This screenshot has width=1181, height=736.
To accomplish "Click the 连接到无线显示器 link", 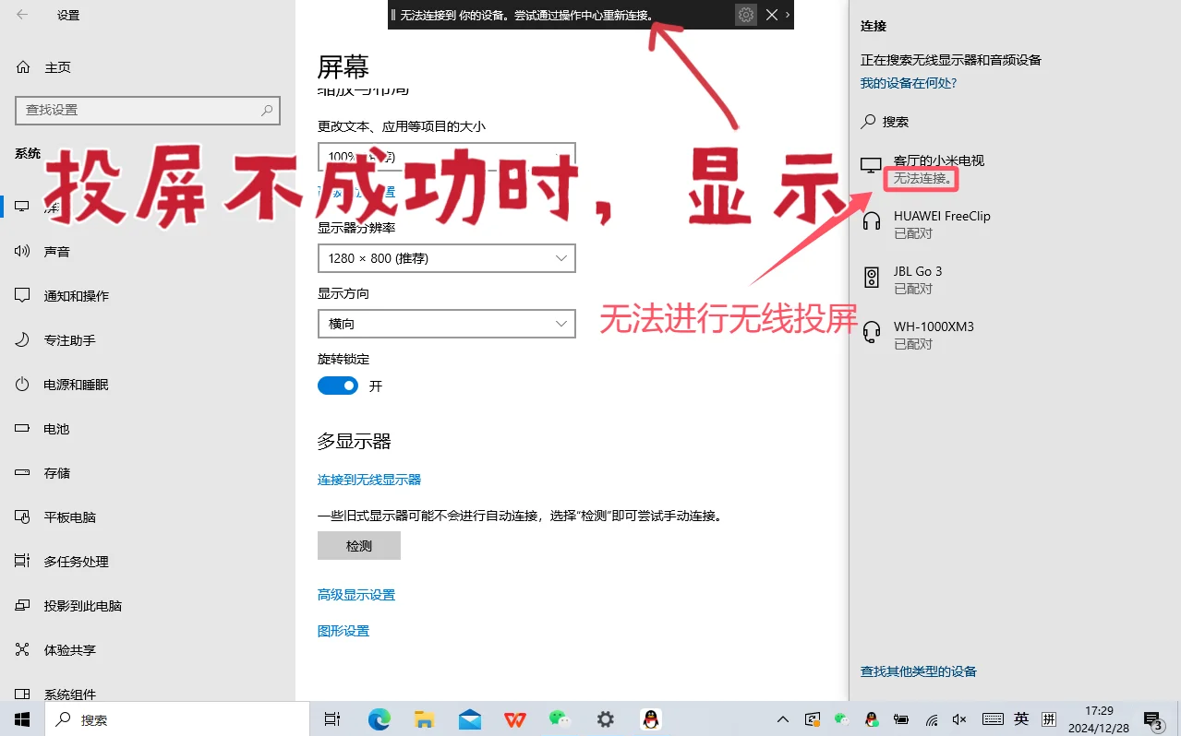I will point(369,480).
